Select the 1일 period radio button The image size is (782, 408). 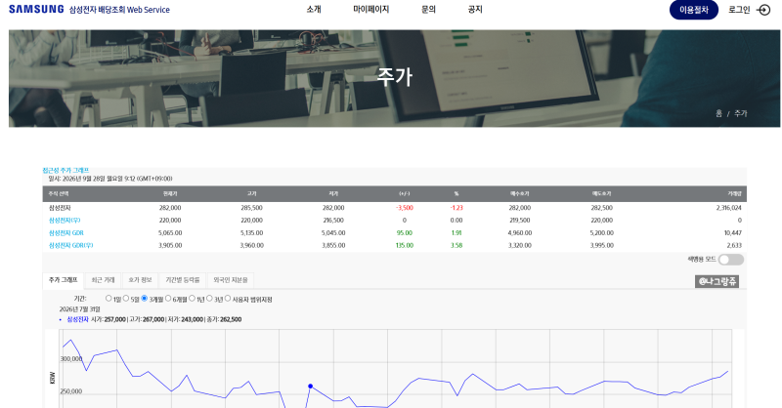pos(109,299)
